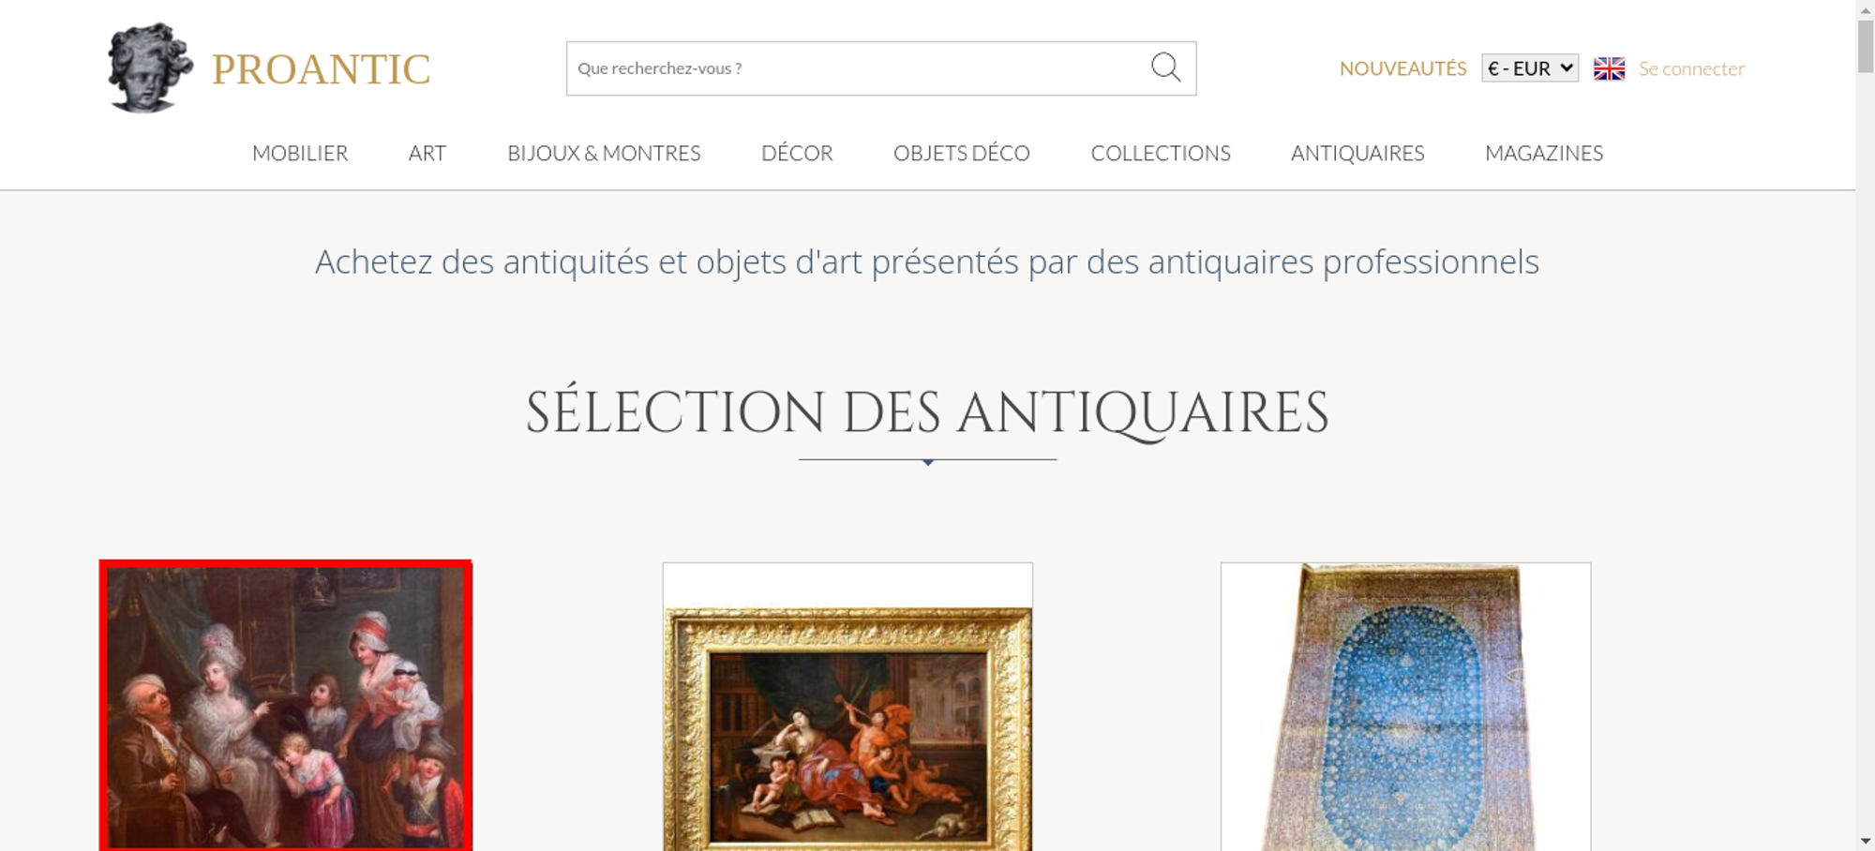Click the PROANTIC brand name text
The height and width of the screenshot is (851, 1875).
coord(321,69)
